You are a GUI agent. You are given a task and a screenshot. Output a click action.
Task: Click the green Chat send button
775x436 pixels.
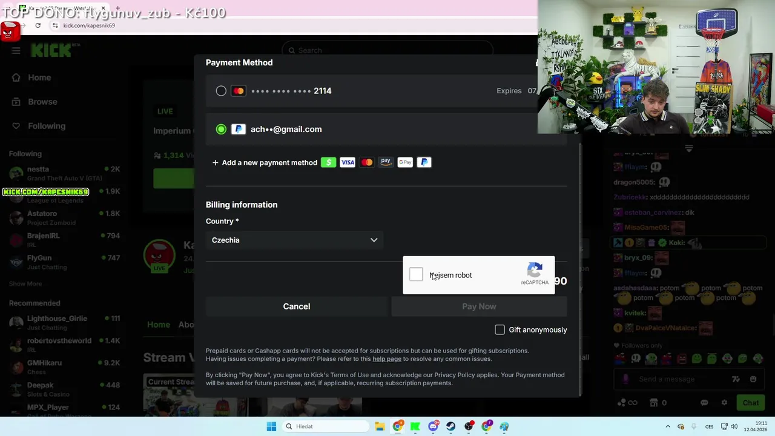(x=750, y=403)
